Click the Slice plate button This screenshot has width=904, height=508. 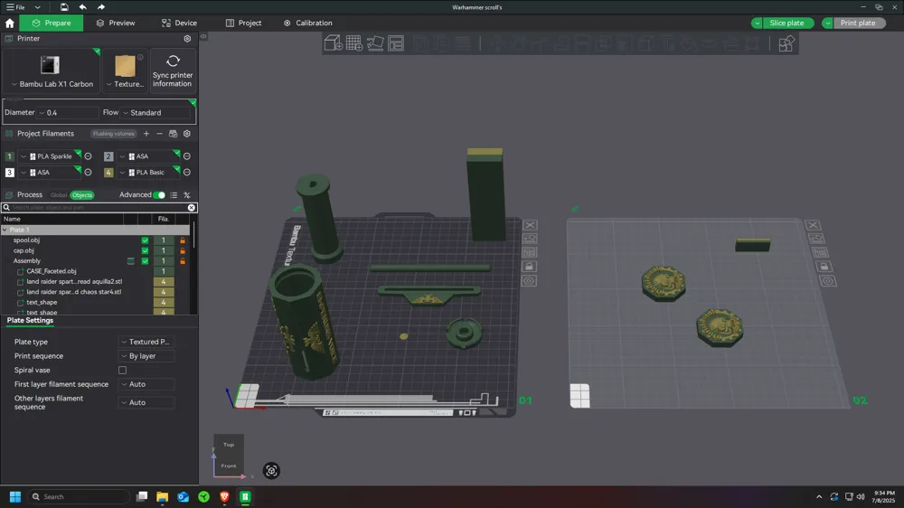[x=787, y=24]
